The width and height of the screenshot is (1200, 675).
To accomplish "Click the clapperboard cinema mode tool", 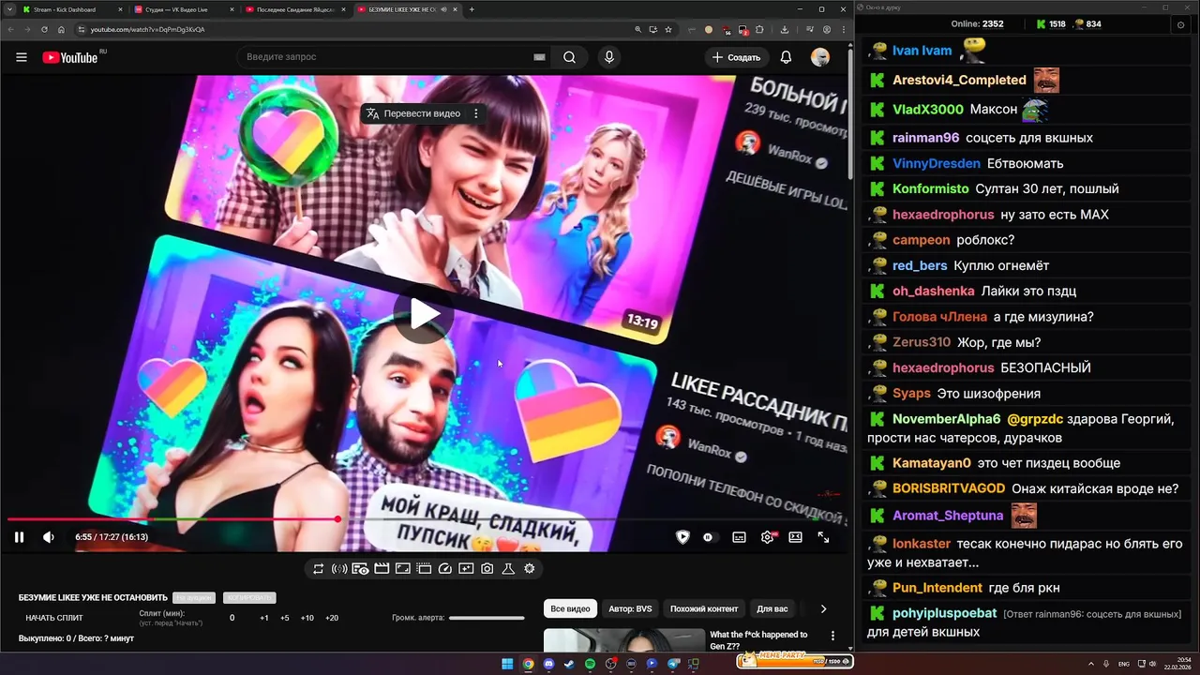I will (382, 568).
